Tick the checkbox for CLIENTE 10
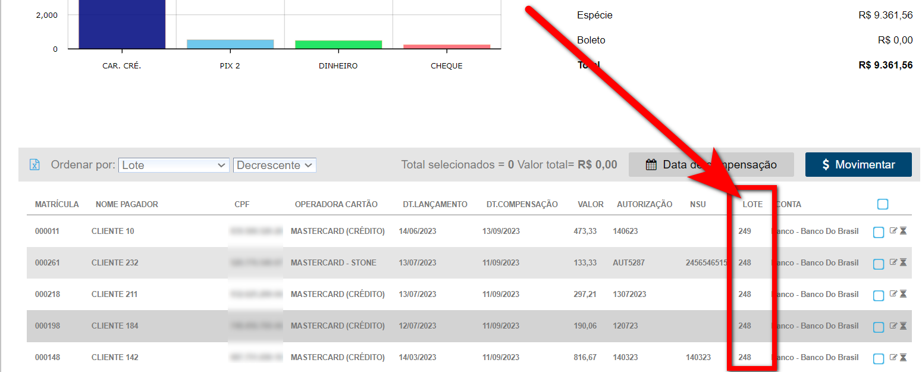The image size is (922, 372). coord(879,233)
